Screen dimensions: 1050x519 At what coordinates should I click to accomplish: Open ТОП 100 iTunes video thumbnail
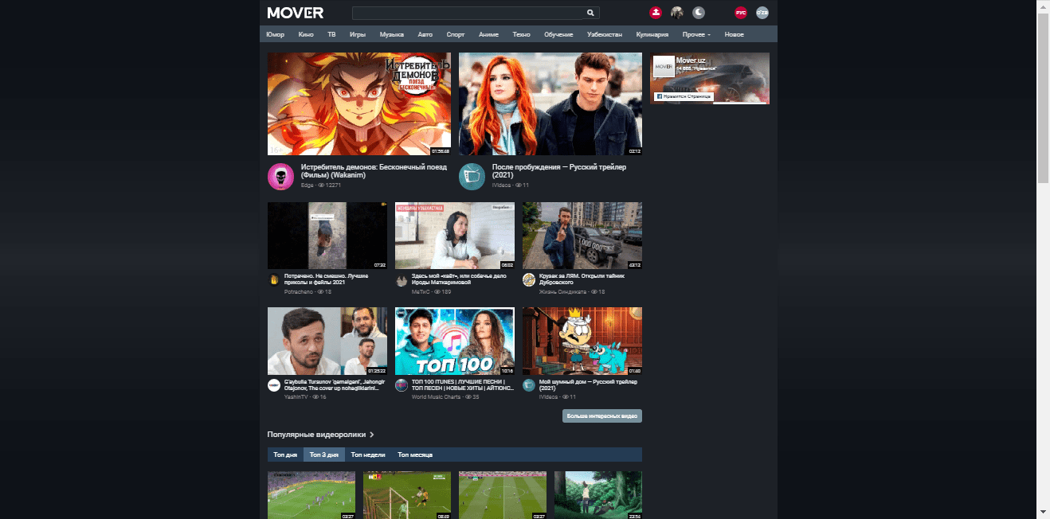tap(455, 341)
